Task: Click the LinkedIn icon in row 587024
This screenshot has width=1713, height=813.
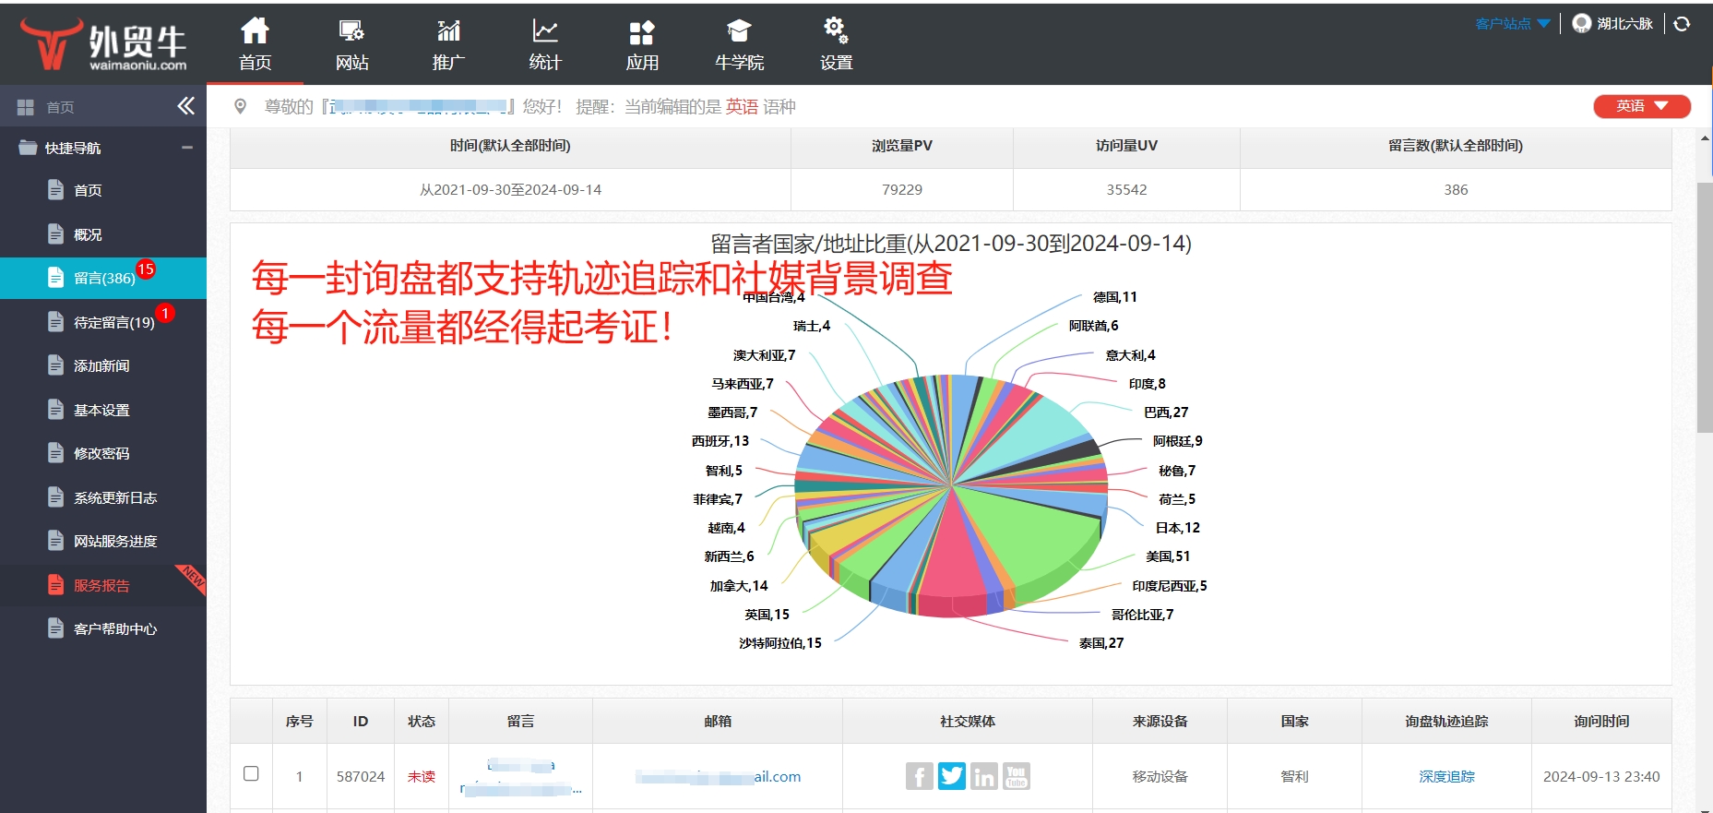Action: tap(984, 776)
